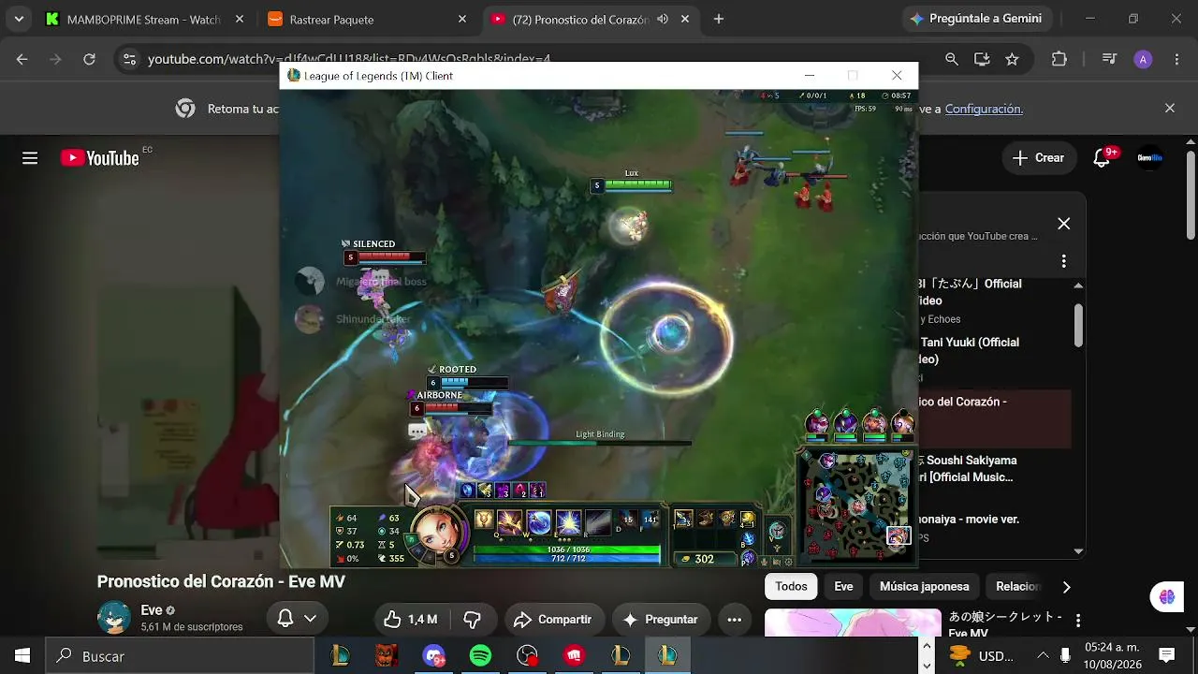Open the Chrome extensions puzzle icon

1059,59
